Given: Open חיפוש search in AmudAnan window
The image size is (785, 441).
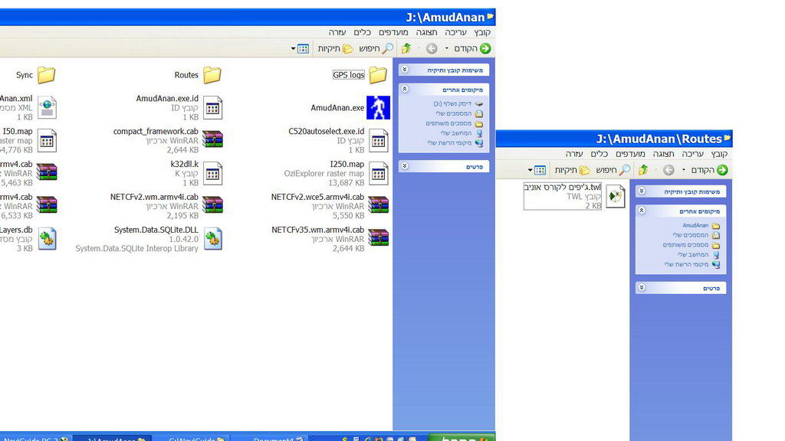Looking at the screenshot, I should tap(376, 48).
